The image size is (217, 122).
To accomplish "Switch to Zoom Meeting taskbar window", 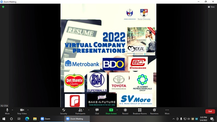I will click(x=77, y=119).
